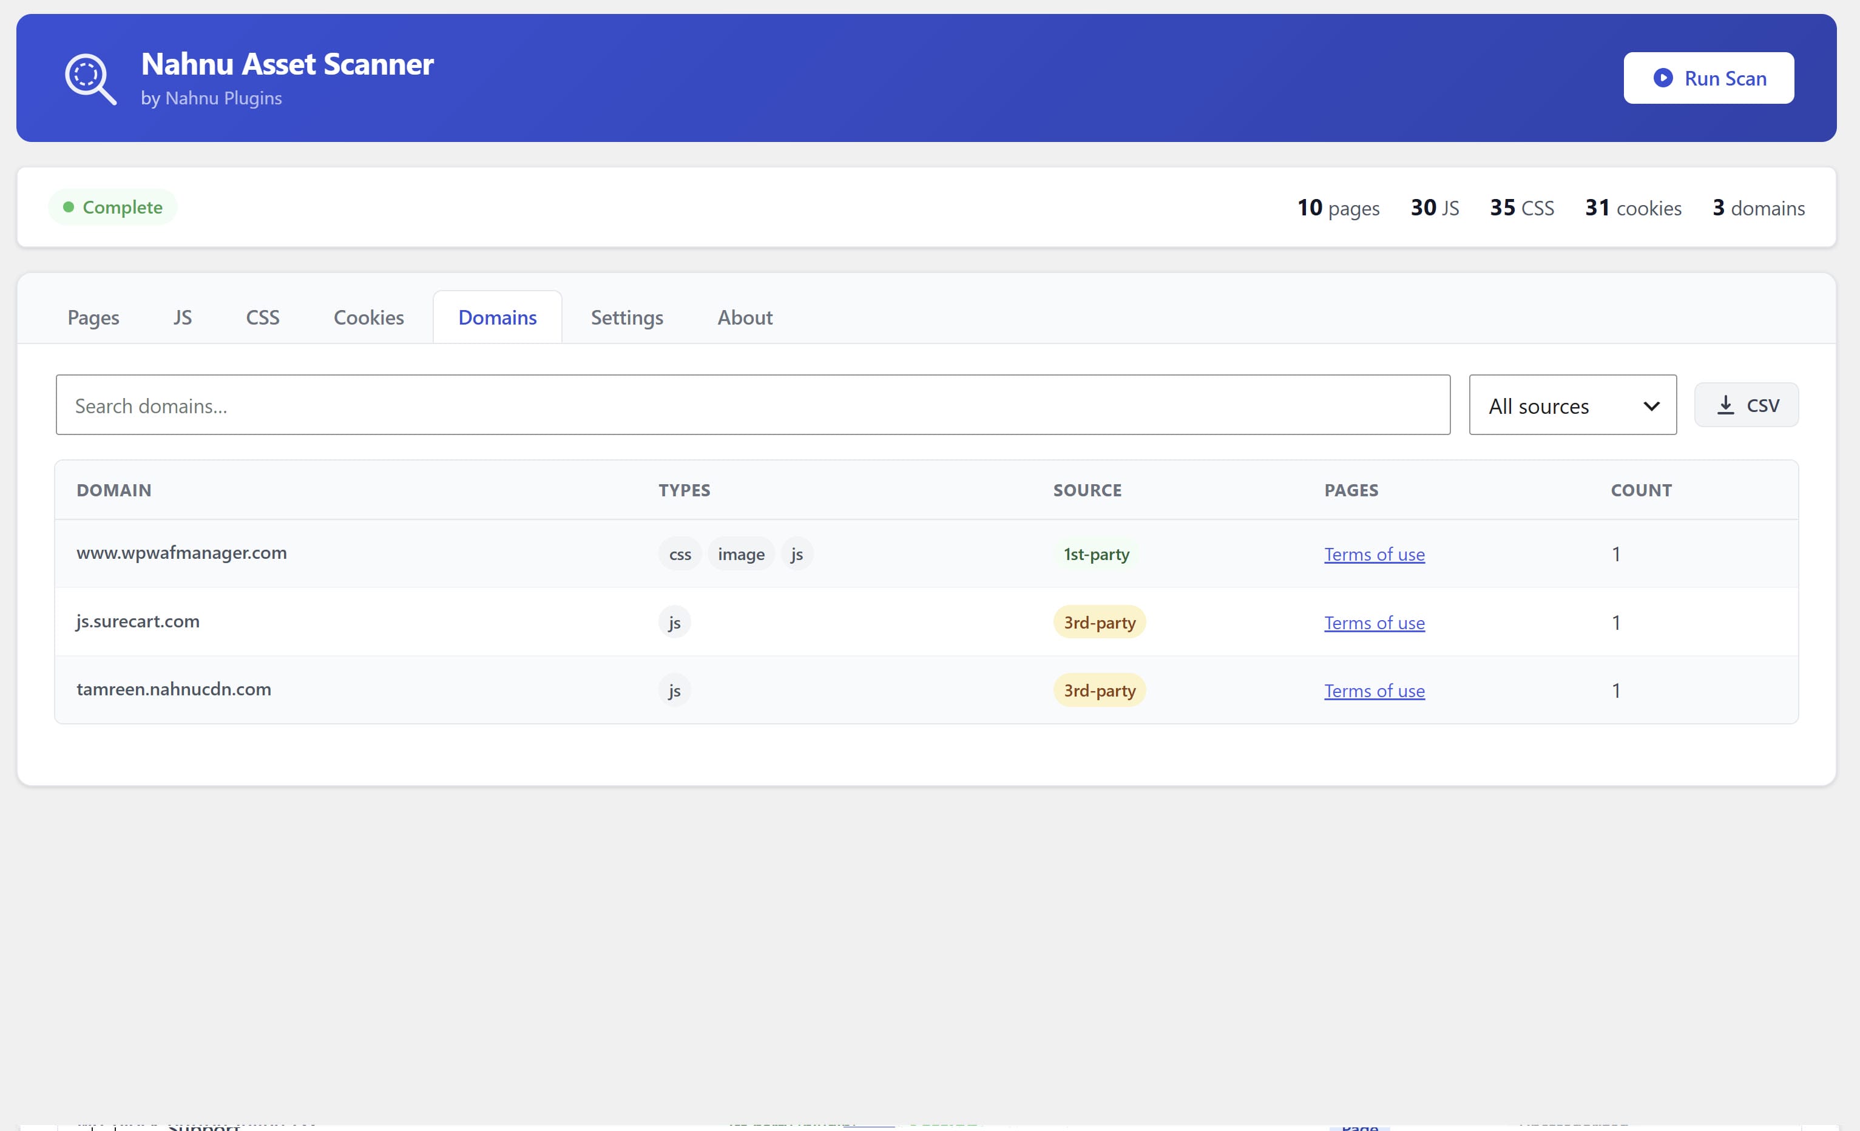This screenshot has height=1131, width=1860.
Task: Click the js tag in js.surecart.com row
Action: click(674, 623)
